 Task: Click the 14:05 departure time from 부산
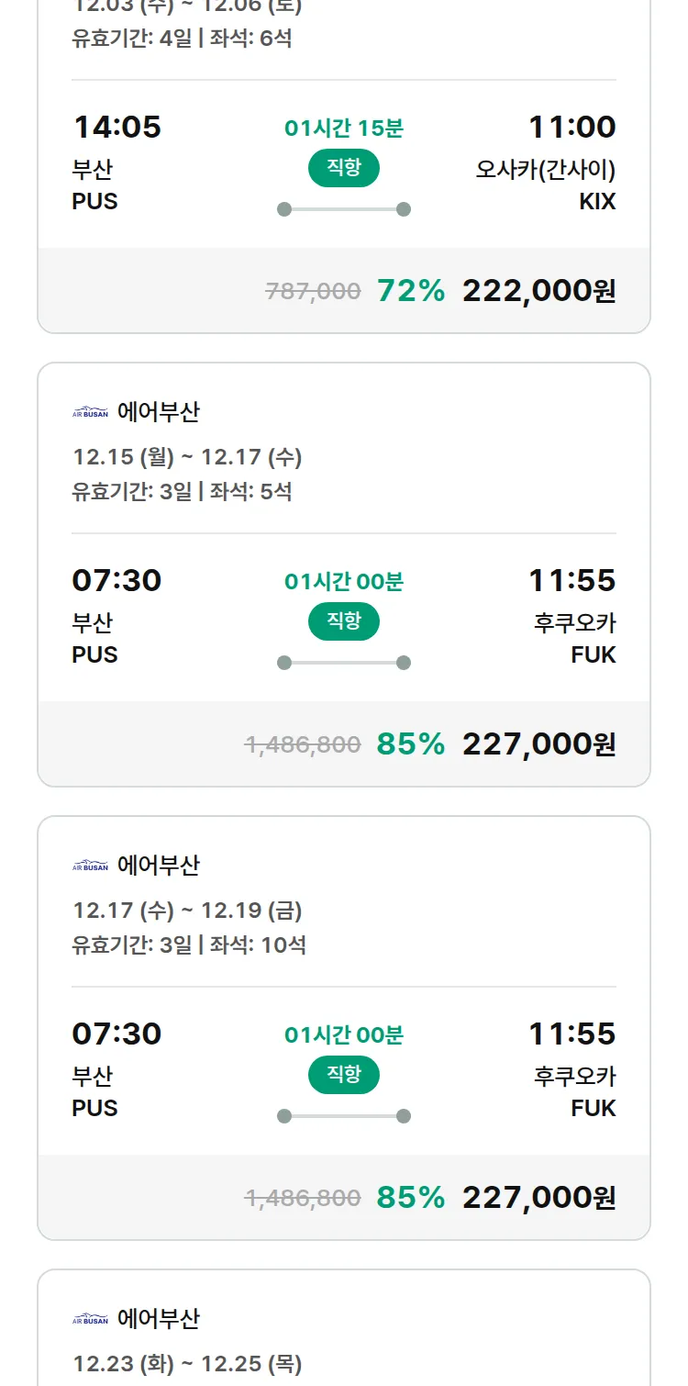point(117,127)
